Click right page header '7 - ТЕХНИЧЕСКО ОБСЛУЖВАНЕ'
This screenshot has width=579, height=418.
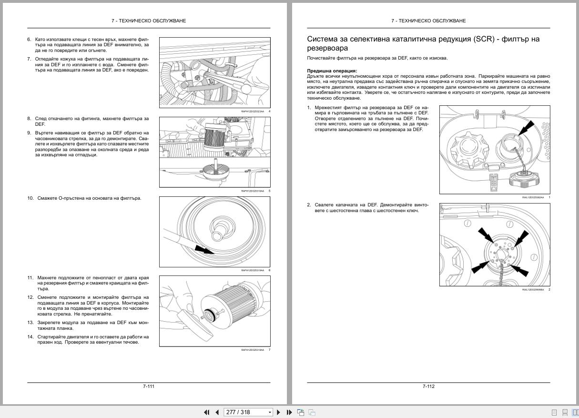tap(428, 20)
